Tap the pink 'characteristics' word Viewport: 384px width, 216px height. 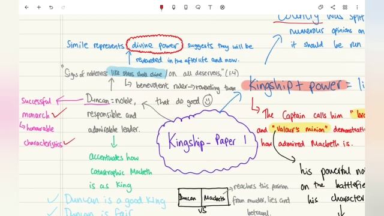43,143
